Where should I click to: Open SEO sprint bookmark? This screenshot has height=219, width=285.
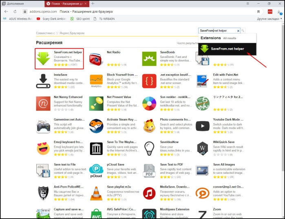[x=80, y=19]
